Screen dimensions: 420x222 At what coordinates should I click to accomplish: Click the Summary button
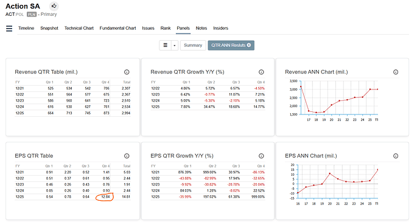[x=193, y=45]
